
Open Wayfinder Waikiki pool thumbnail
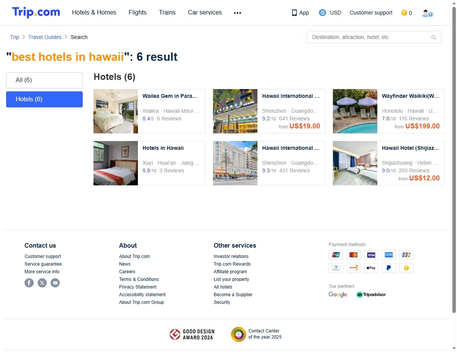point(355,111)
